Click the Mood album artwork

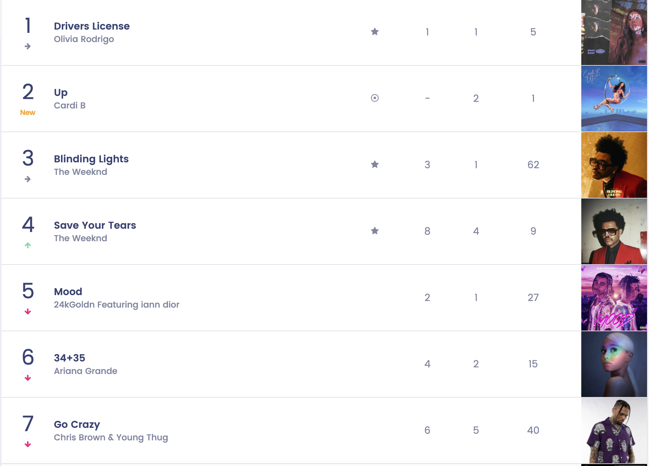click(614, 297)
